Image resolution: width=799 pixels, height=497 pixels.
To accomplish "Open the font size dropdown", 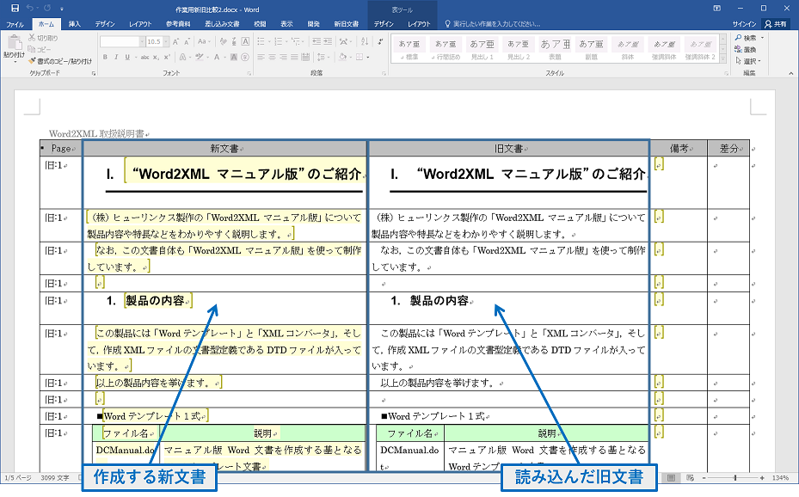I will coord(166,42).
